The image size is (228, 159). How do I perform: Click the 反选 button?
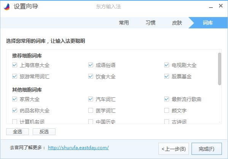44,132
